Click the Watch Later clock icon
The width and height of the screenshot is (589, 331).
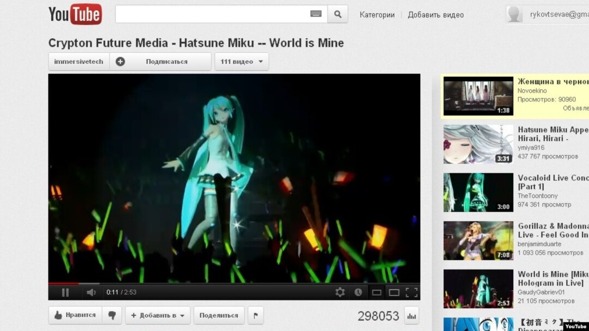[358, 292]
